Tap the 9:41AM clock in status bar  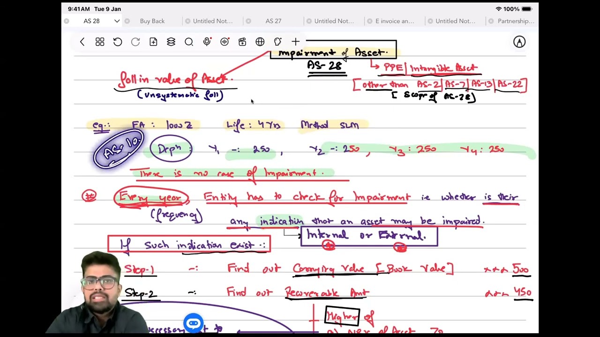tap(79, 9)
